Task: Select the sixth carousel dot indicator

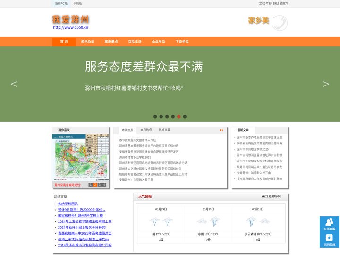Action: click(185, 117)
